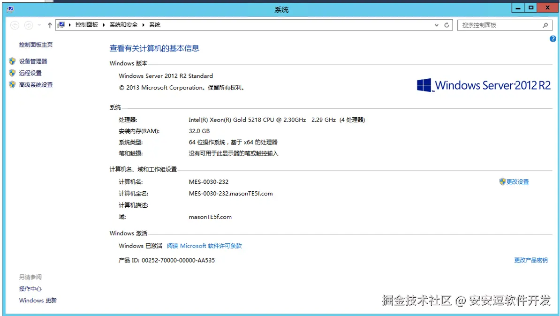Close the 系统 window

(x=547, y=8)
